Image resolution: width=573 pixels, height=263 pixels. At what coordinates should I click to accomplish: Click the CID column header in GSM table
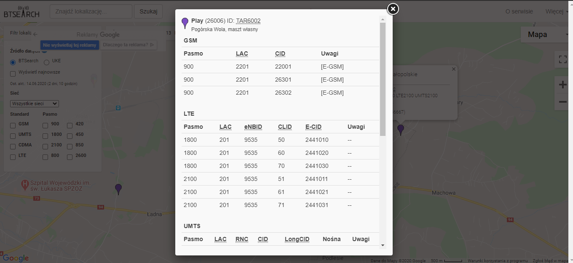(280, 53)
